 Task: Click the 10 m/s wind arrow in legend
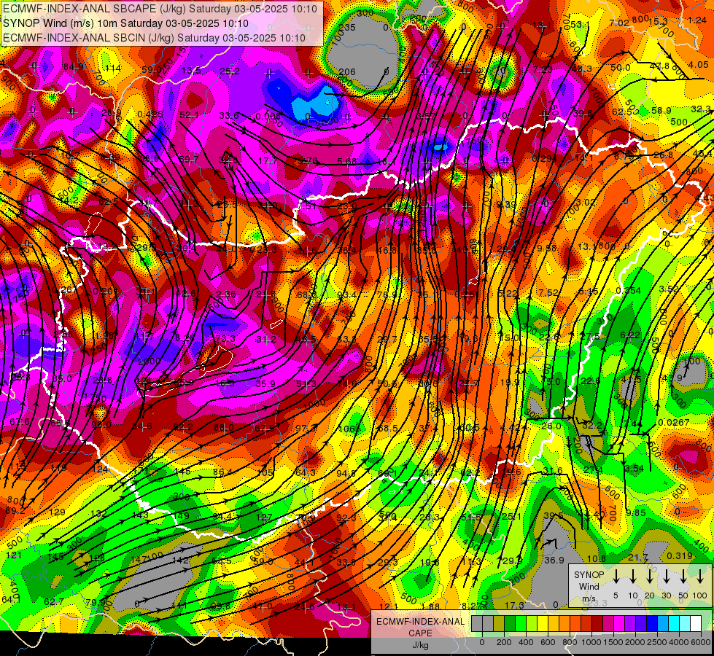click(632, 577)
